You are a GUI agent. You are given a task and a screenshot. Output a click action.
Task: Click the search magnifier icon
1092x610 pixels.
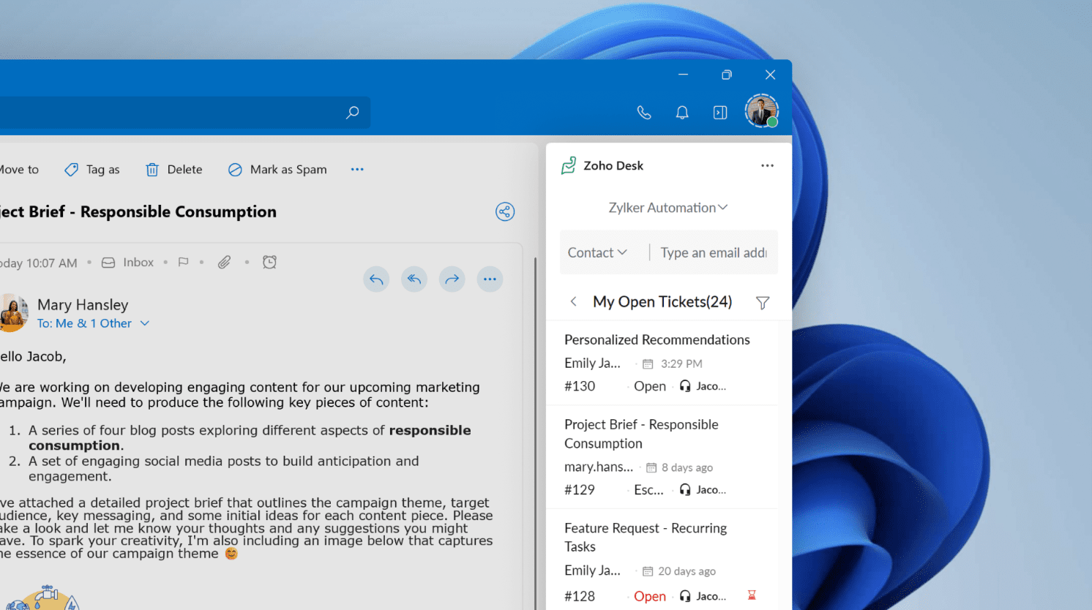[x=353, y=113]
